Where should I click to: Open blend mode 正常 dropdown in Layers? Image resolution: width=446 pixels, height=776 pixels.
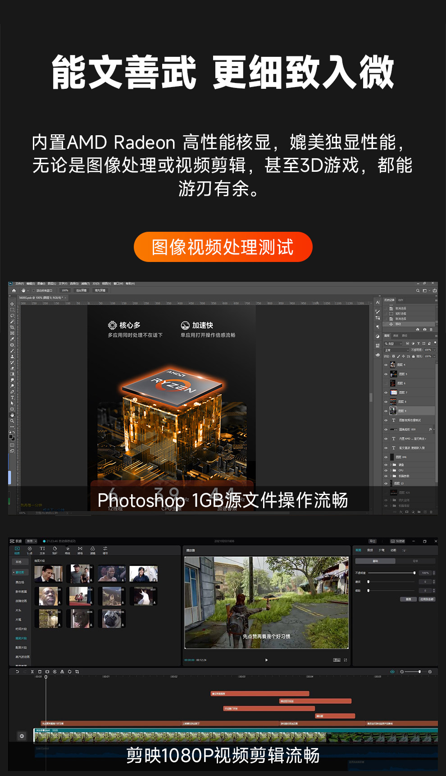pos(396,350)
